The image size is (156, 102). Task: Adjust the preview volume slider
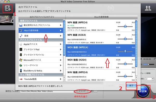(x=148, y=64)
